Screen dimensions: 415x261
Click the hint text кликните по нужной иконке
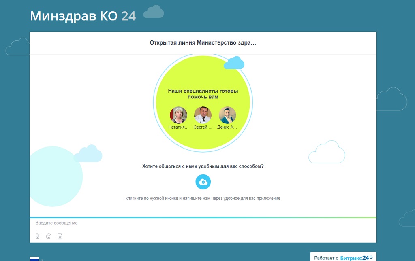(x=203, y=199)
